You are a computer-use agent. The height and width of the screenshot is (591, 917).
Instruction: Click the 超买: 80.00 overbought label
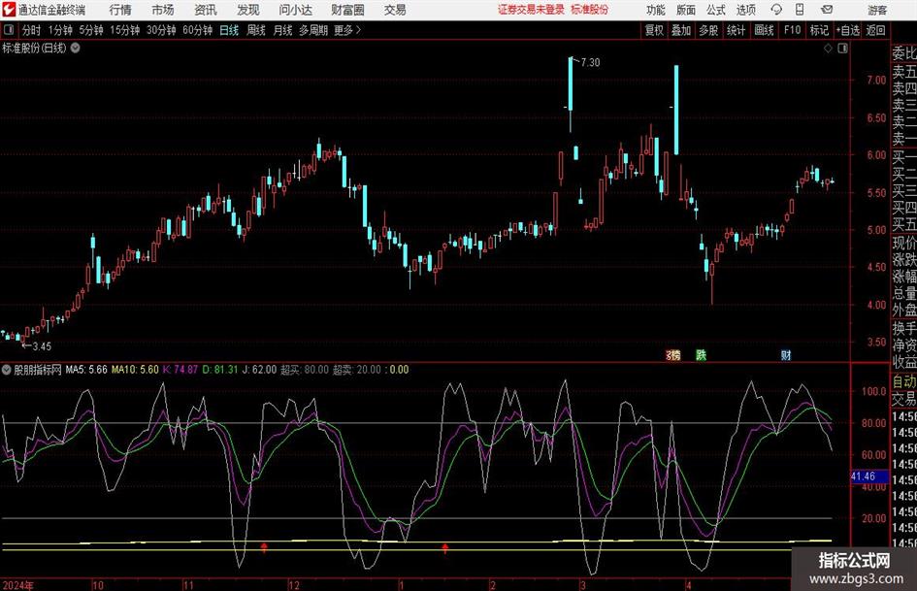click(x=305, y=370)
